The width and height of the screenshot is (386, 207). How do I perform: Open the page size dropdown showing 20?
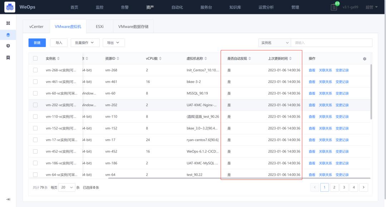tap(66, 187)
